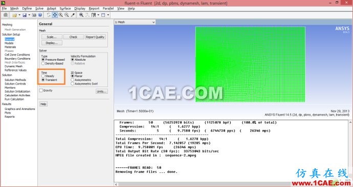This screenshot has width=353, height=187.
Task: Open the Adapt menu
Action: coord(52,9)
